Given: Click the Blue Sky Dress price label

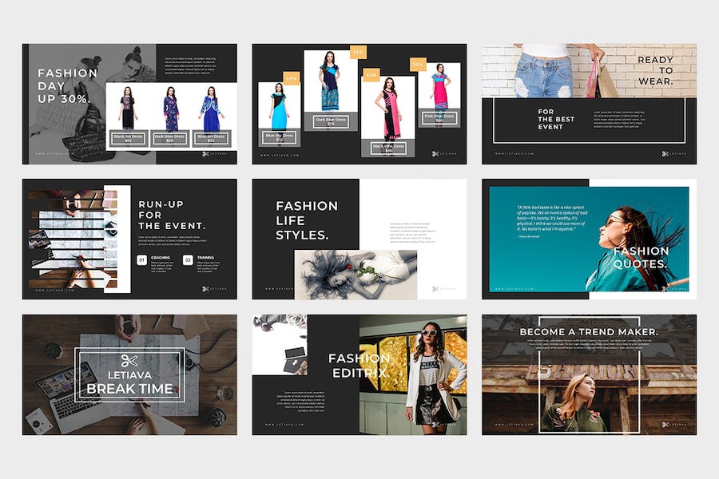Looking at the screenshot, I should (280, 138).
